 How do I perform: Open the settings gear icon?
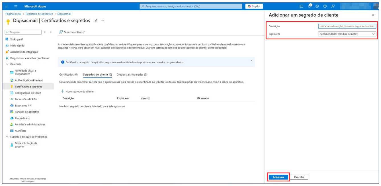coord(317,6)
